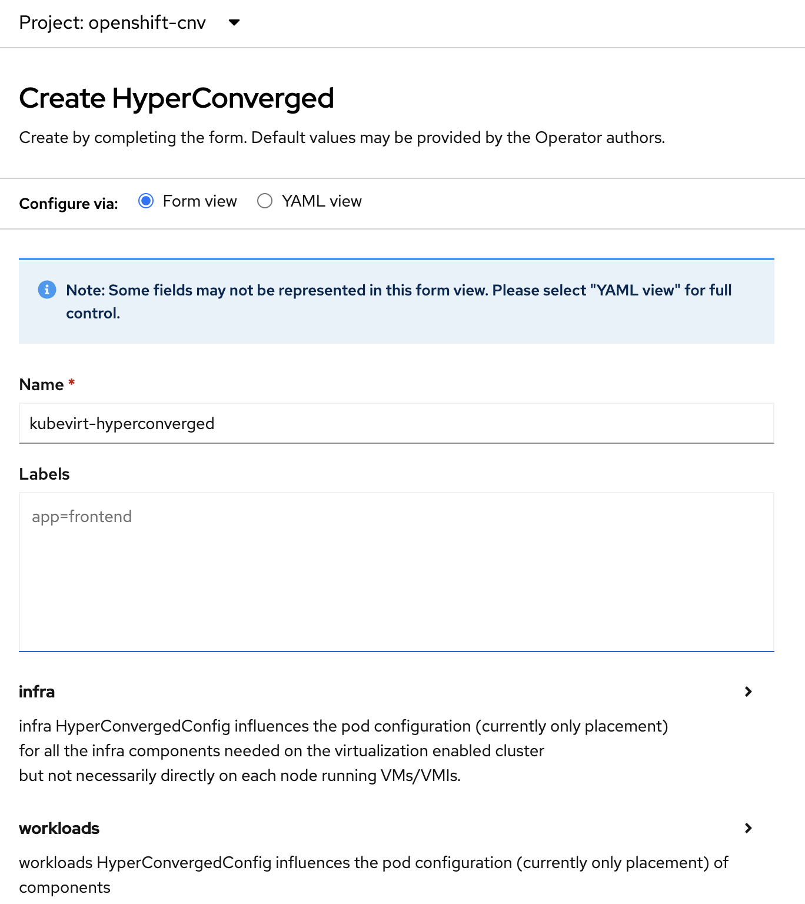Click the info icon in the note banner
This screenshot has width=805, height=904.
(47, 290)
